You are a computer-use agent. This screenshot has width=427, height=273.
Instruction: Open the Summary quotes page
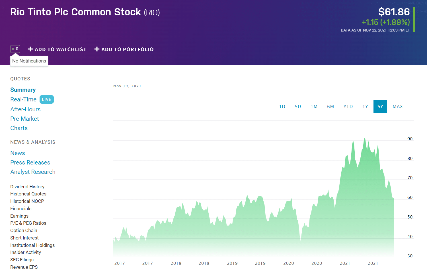(23, 90)
